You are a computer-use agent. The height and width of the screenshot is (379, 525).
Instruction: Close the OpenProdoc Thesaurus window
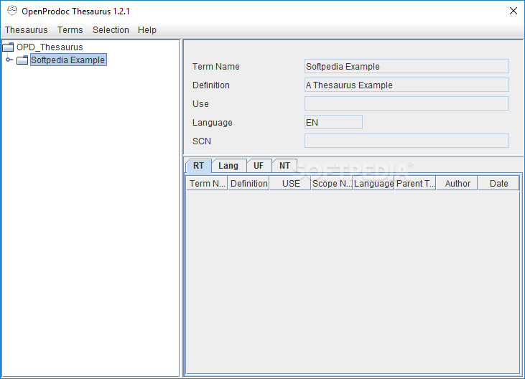coord(513,11)
